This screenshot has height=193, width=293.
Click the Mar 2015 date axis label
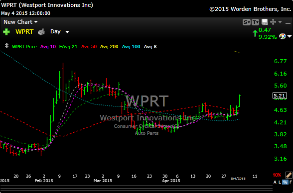(x=103, y=181)
